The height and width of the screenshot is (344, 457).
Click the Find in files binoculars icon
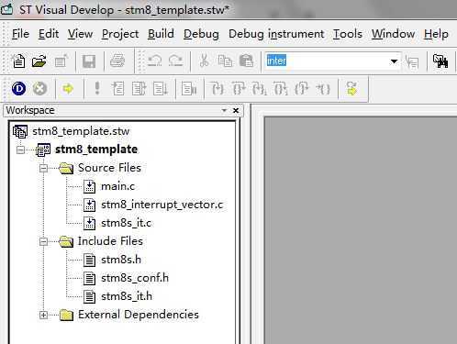click(x=440, y=61)
